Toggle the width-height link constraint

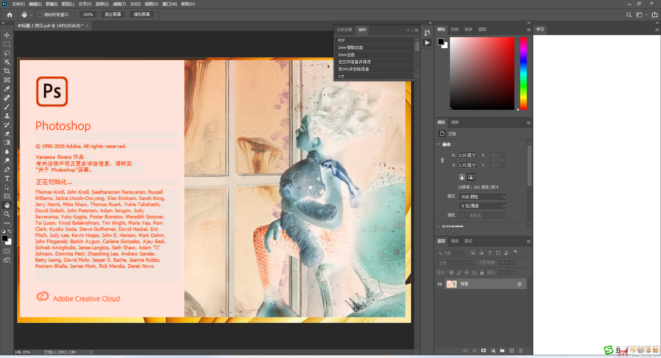click(442, 160)
